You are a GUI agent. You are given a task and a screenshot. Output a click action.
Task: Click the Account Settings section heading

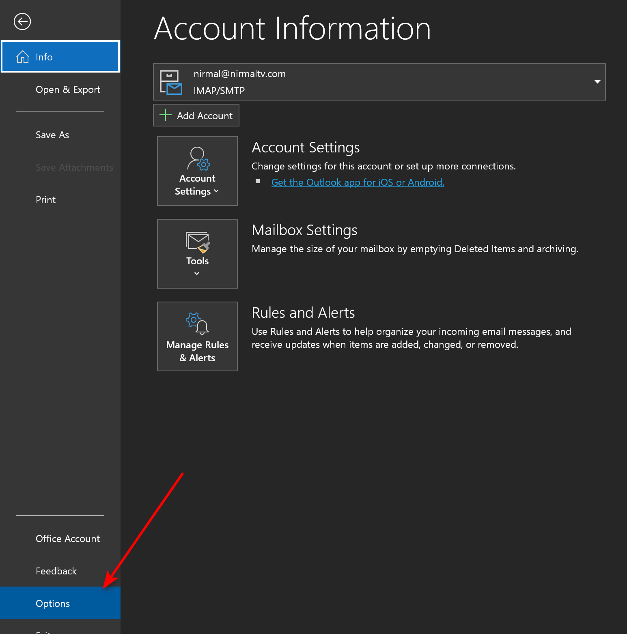[306, 148]
